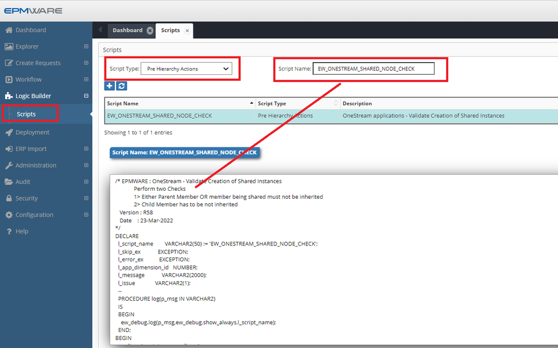Click the blue add script button
558x348 pixels.
click(x=110, y=85)
